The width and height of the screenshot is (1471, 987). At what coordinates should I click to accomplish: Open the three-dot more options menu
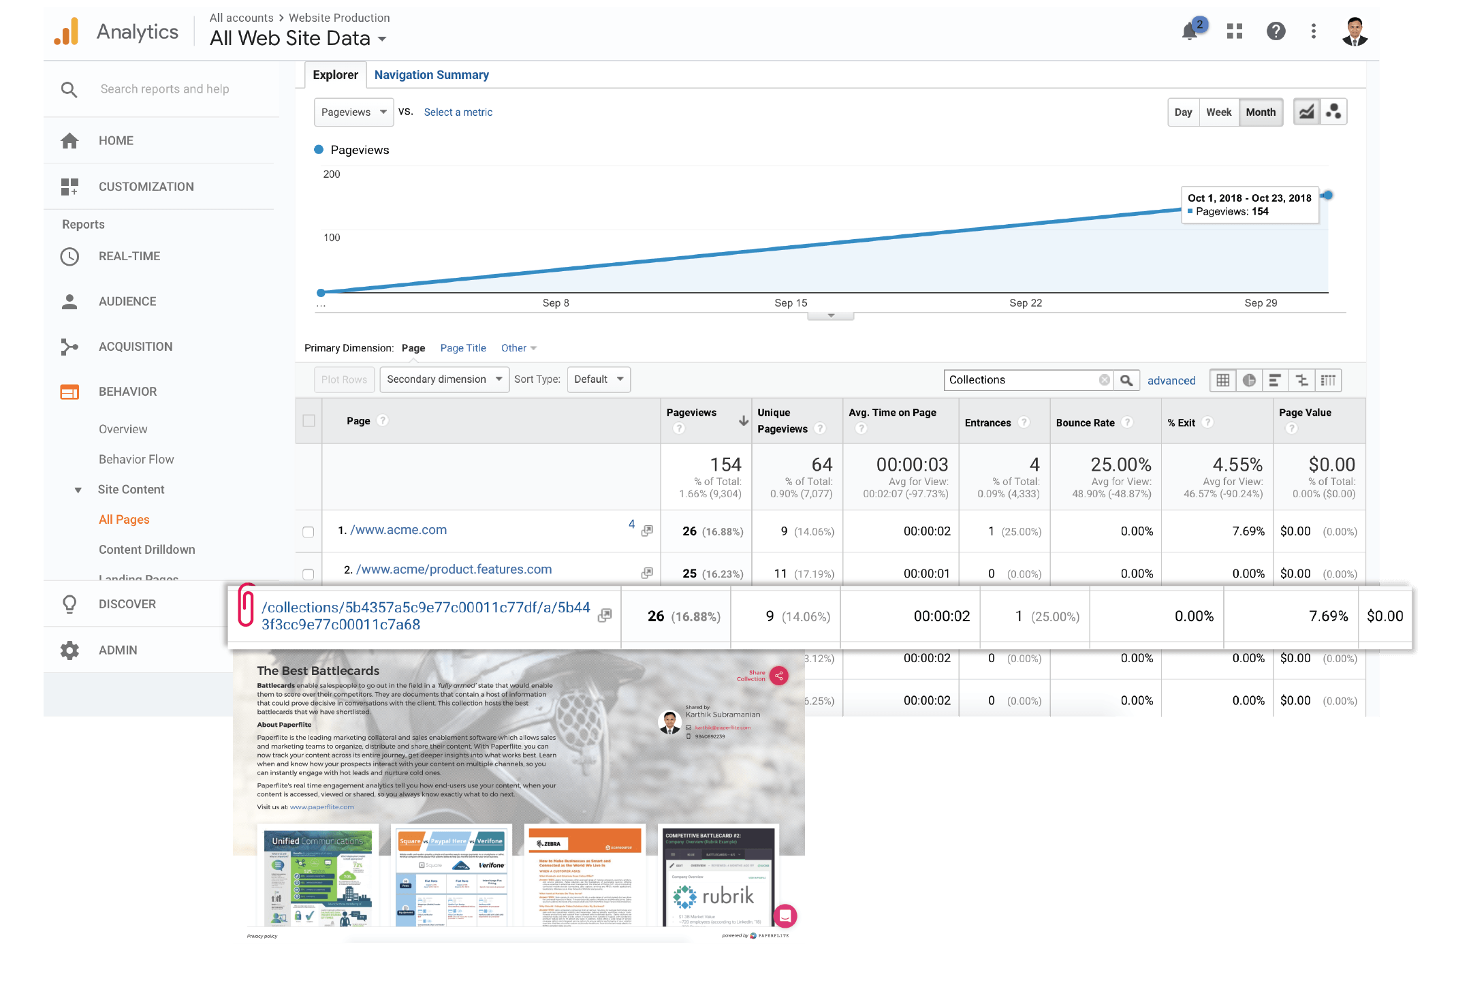[x=1314, y=31]
